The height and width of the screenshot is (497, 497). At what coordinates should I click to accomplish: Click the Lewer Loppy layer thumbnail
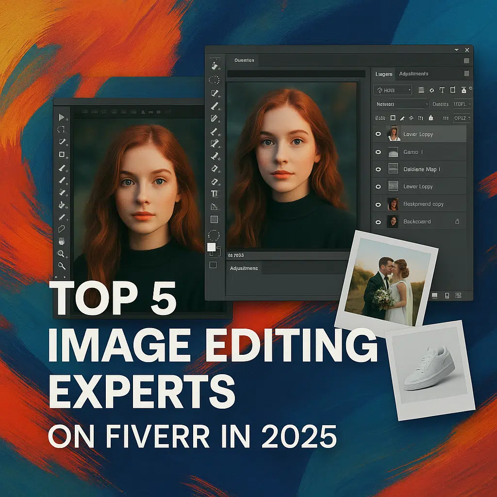pyautogui.click(x=393, y=186)
